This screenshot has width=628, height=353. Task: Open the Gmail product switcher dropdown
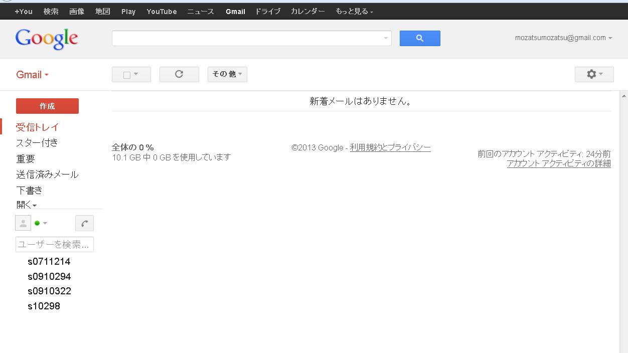[x=33, y=75]
